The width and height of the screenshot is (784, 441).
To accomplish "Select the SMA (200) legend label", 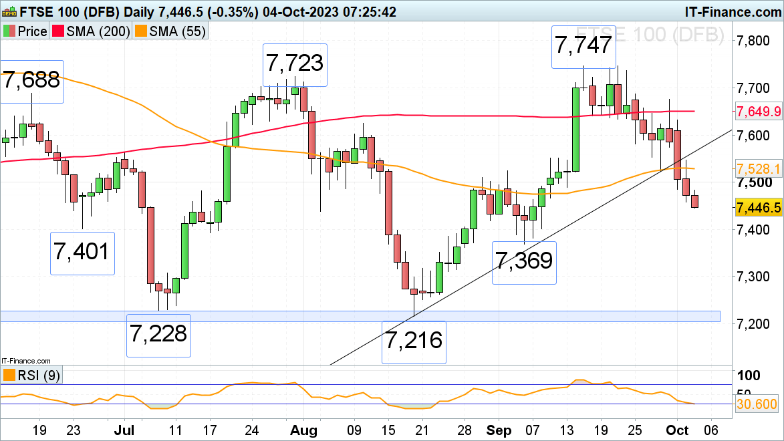I will pos(98,31).
